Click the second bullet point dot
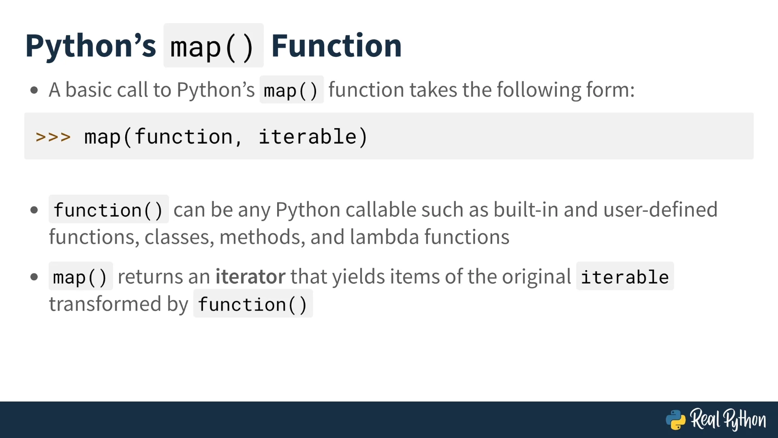Viewport: 778px width, 438px height. 34,210
